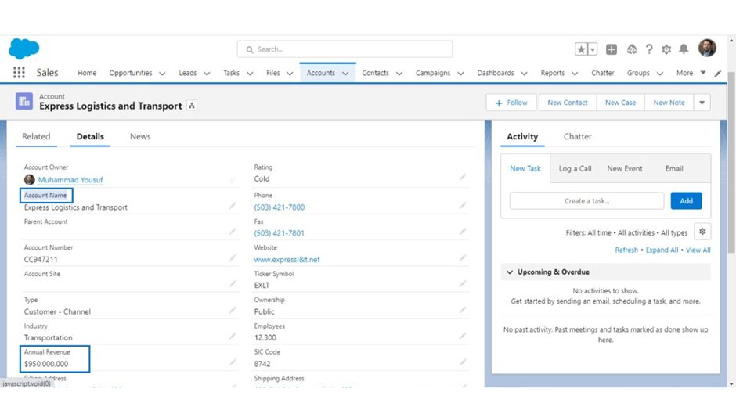Open the Chatter nav item
The width and height of the screenshot is (736, 414).
(x=603, y=73)
